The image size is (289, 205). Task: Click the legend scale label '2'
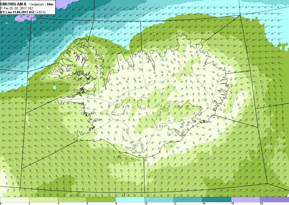coord(29,204)
